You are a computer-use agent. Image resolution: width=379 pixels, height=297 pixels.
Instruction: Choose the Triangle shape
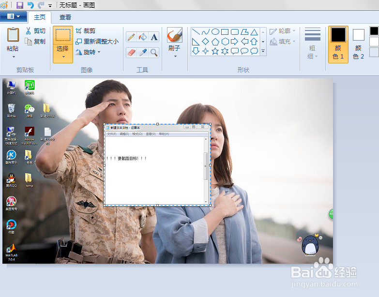254,32
